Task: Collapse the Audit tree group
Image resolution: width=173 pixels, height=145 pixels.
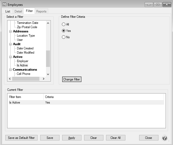Action: [x=11, y=44]
